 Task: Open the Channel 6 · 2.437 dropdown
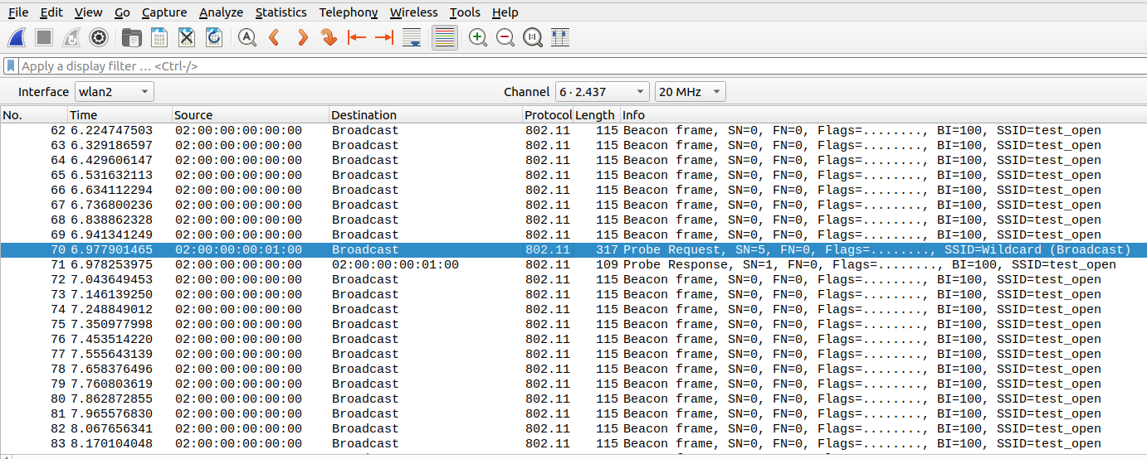pyautogui.click(x=602, y=92)
